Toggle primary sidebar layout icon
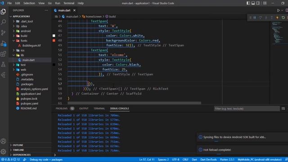This screenshot has width=288, height=162. click(x=248, y=3)
